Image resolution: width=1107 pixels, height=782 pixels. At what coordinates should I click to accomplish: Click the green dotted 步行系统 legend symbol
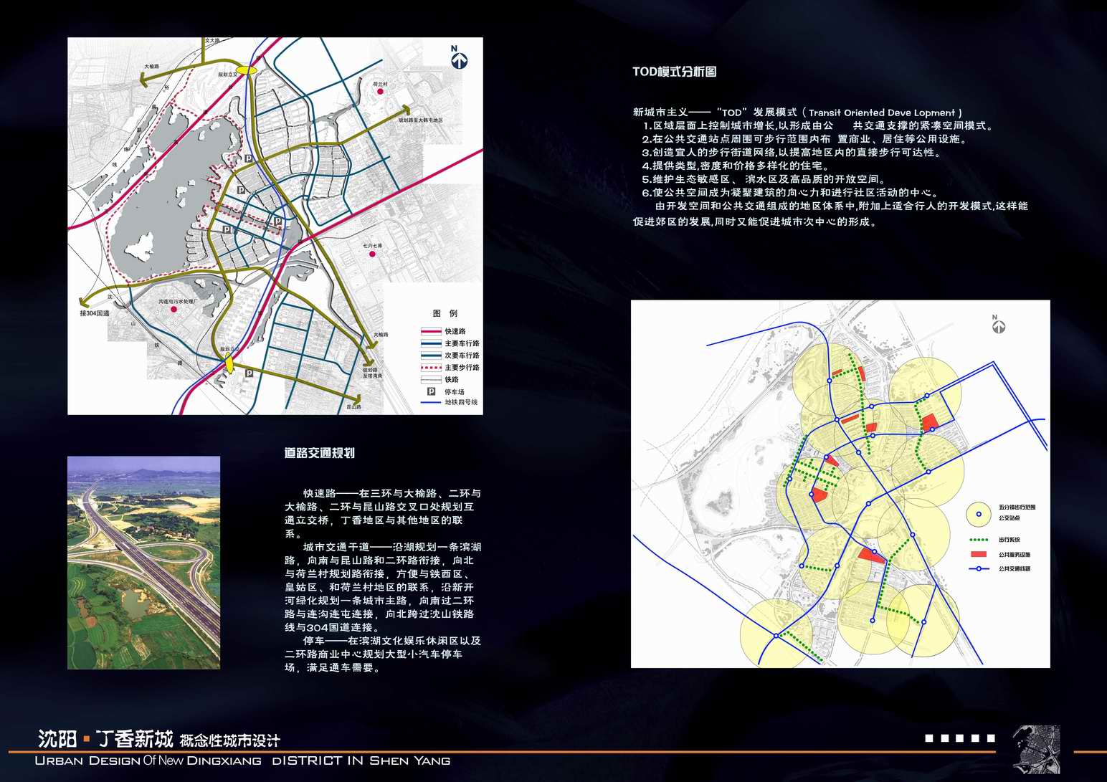point(979,540)
